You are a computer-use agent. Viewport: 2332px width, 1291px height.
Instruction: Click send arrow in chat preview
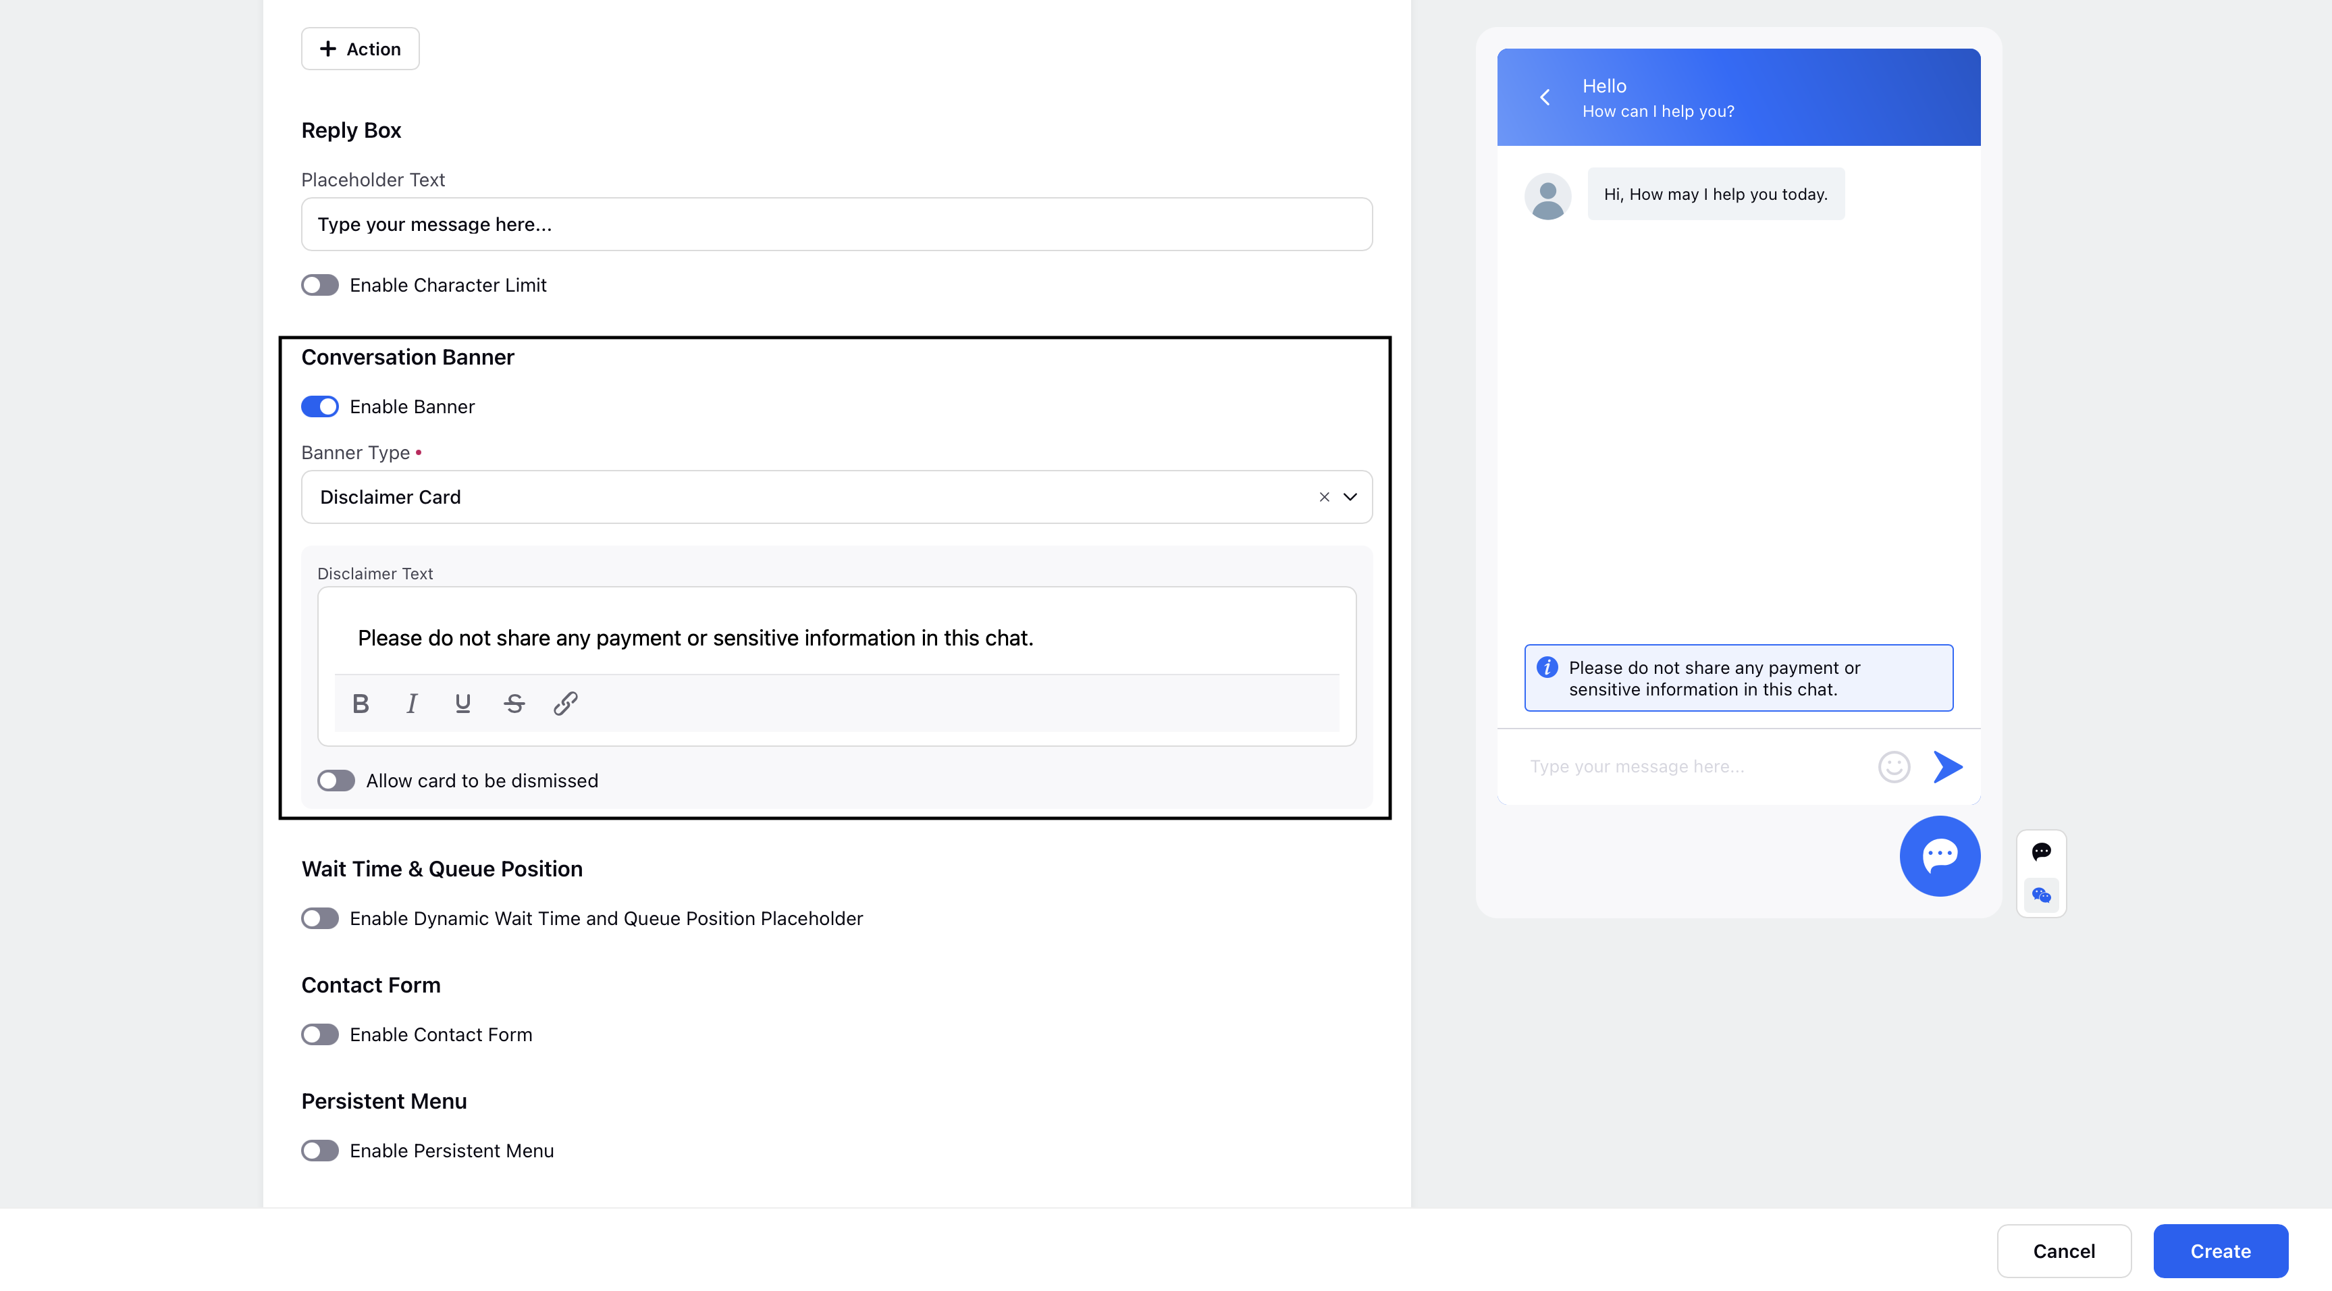point(1948,767)
